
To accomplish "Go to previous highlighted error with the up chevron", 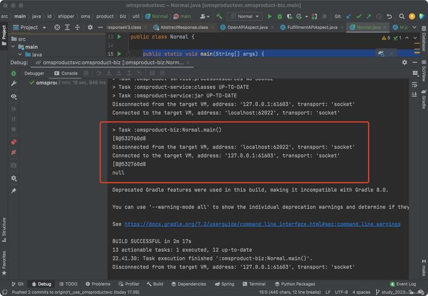I will click(x=407, y=38).
